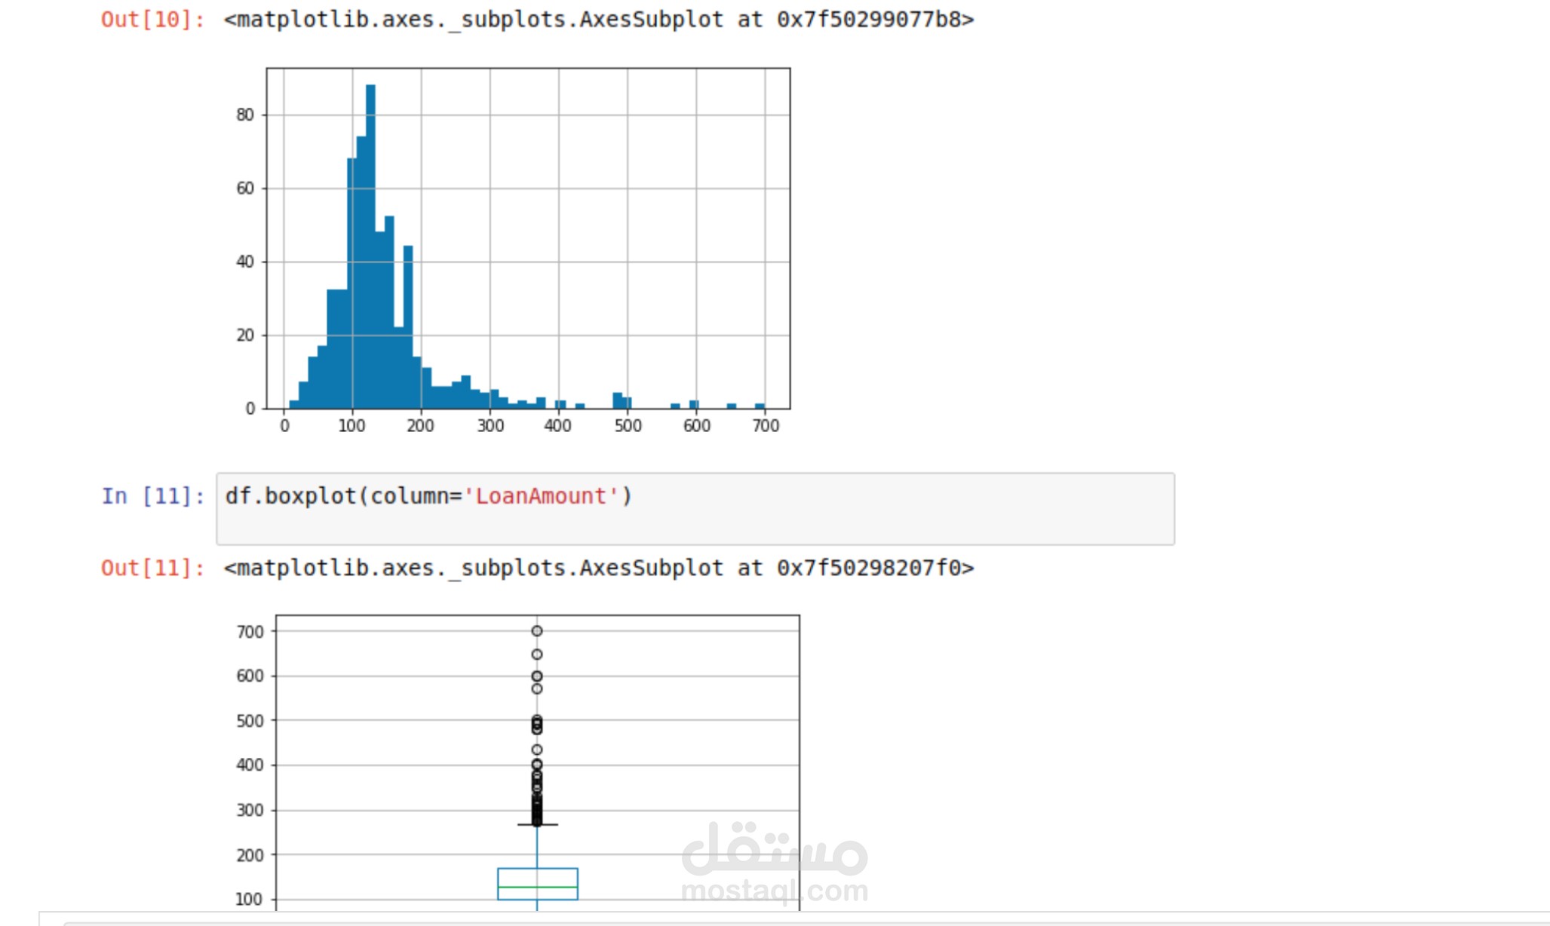Click the boxplot y-axis label 500
Image resolution: width=1550 pixels, height=926 pixels.
(250, 721)
